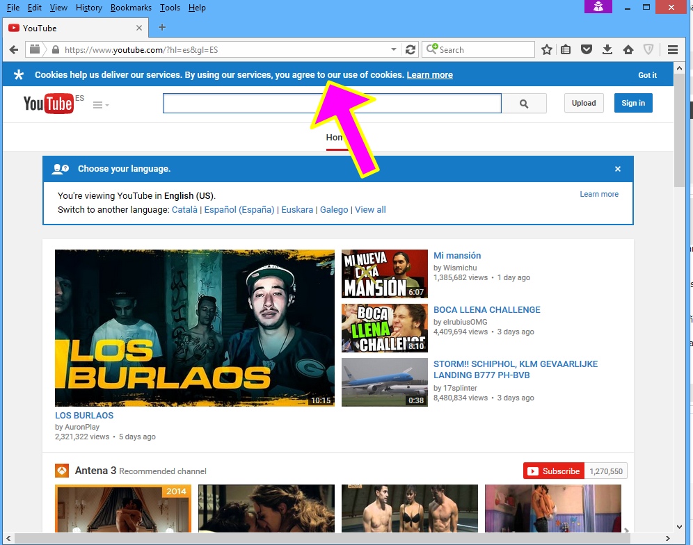Click the Antena 3 channel name

coord(95,471)
